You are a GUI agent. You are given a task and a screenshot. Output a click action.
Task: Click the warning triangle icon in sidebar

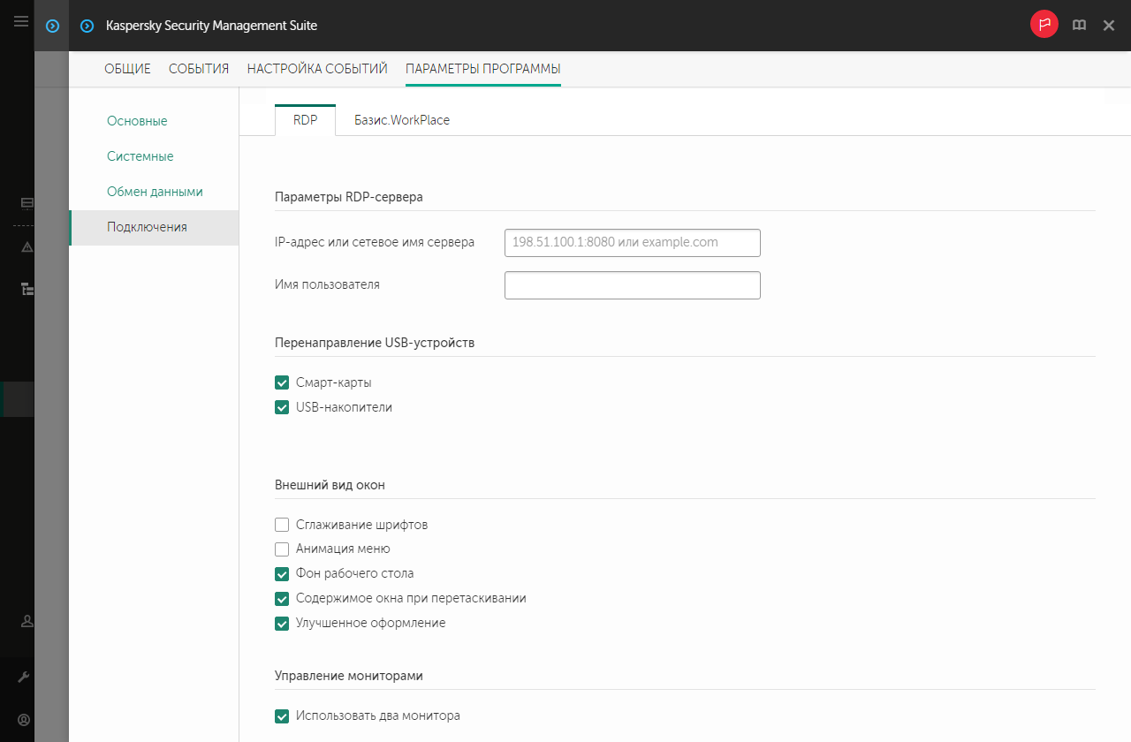click(x=27, y=246)
